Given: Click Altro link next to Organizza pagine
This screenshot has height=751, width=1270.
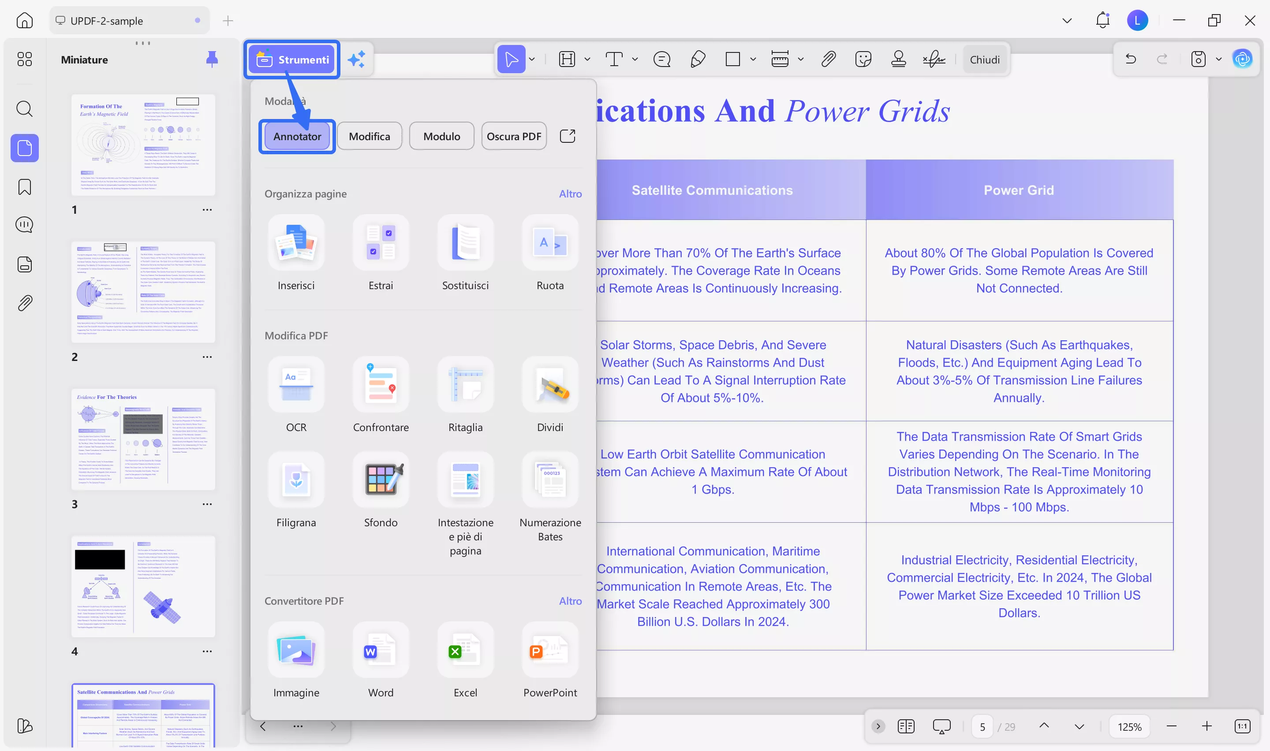Looking at the screenshot, I should point(570,194).
